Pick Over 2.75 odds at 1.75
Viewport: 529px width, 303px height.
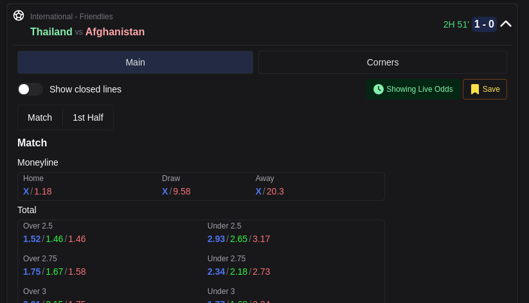31,272
